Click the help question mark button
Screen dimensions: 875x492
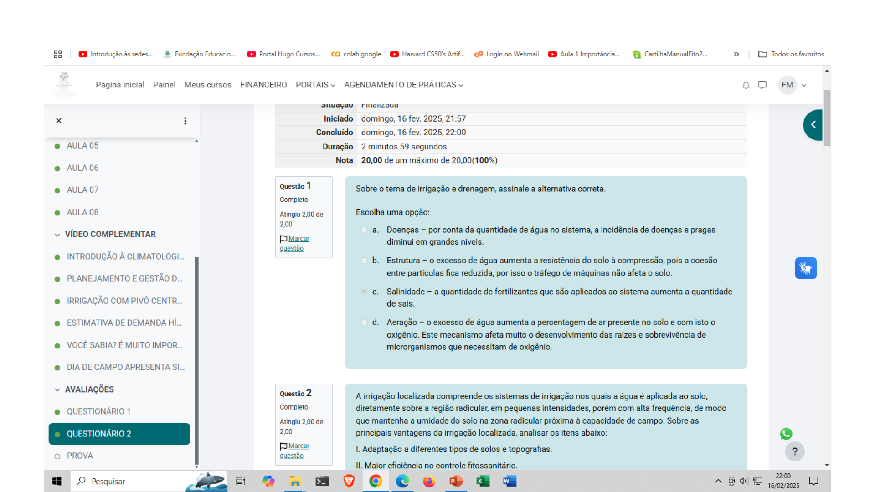pyautogui.click(x=794, y=451)
